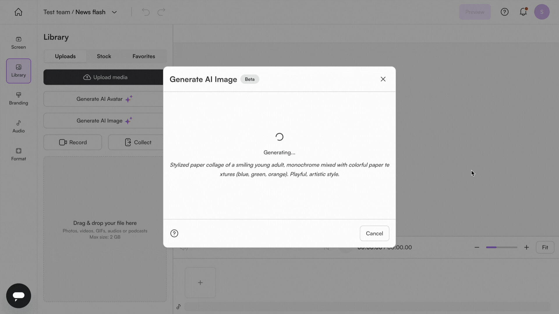
Task: Add a new scene with the plus thumbnail
Action: [200, 282]
